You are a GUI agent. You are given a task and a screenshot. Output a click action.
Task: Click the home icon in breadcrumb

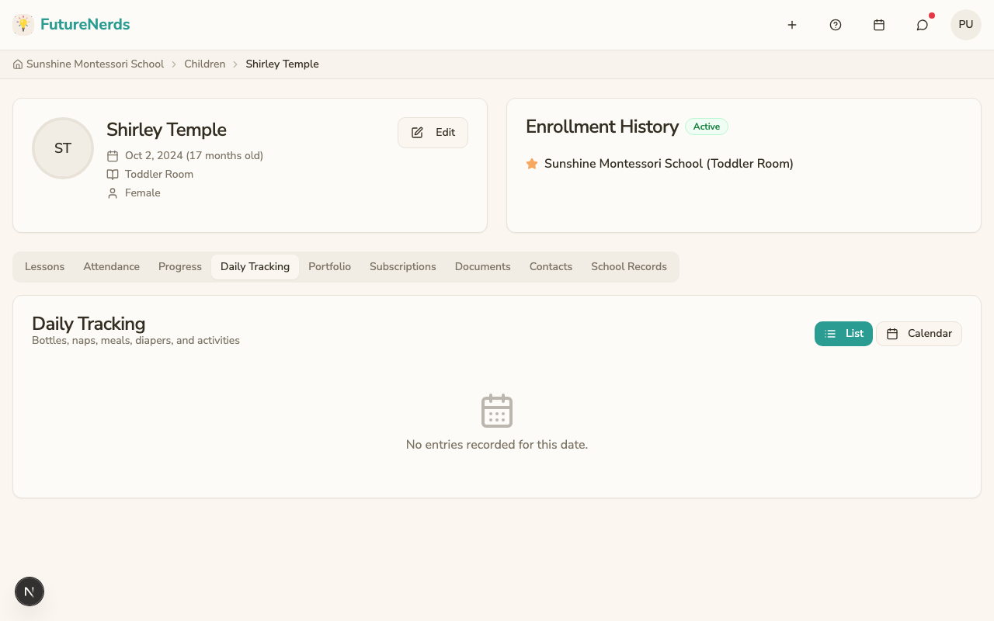(18, 64)
